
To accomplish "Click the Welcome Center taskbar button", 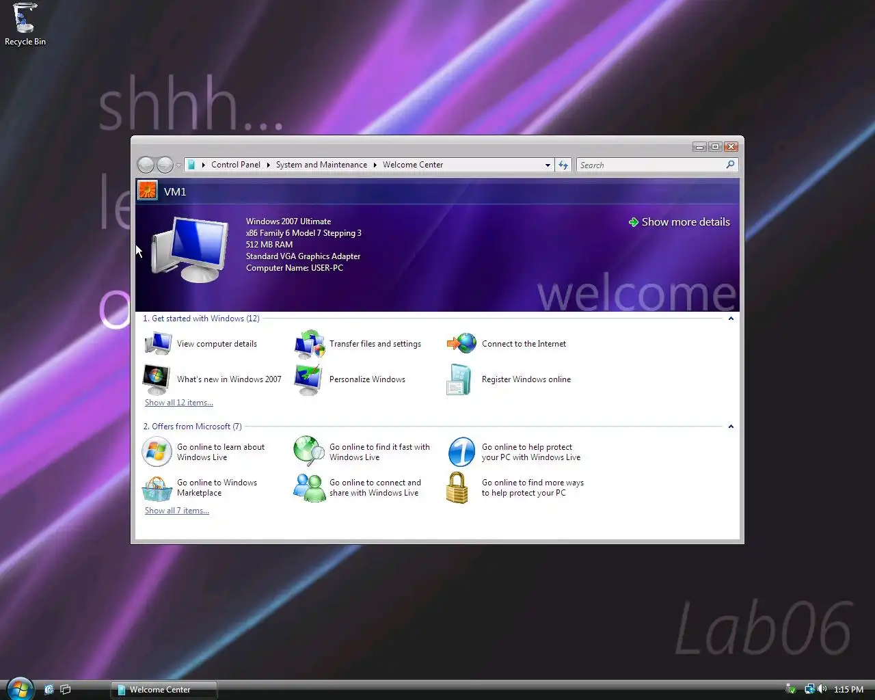I will [164, 689].
